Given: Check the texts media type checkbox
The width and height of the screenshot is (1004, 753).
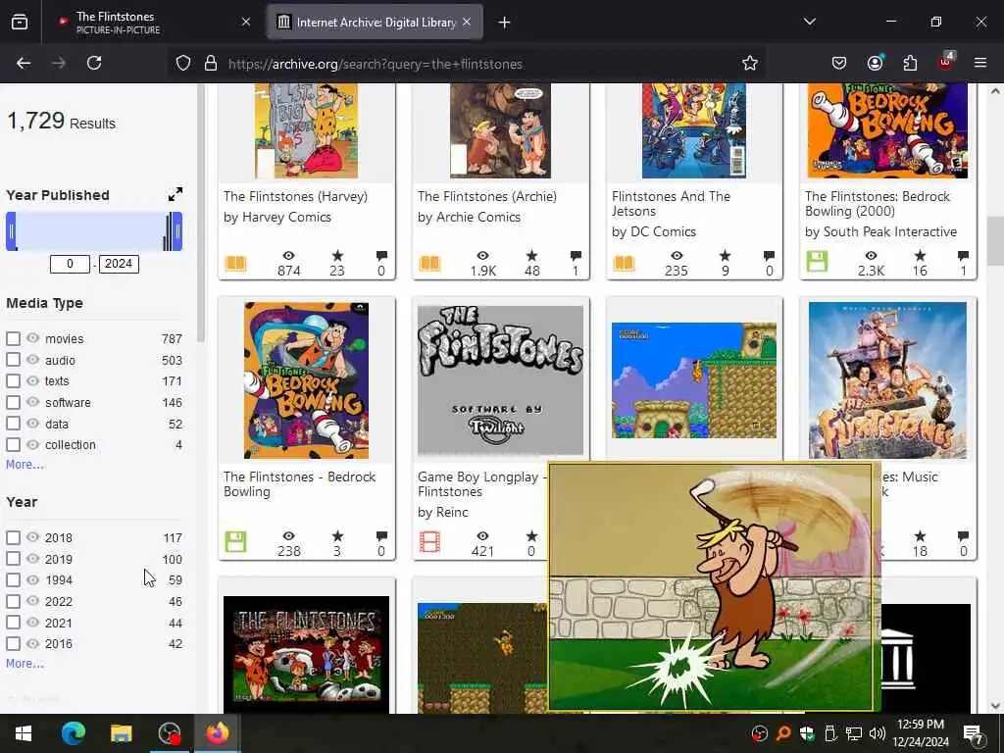Looking at the screenshot, I should click(x=13, y=381).
